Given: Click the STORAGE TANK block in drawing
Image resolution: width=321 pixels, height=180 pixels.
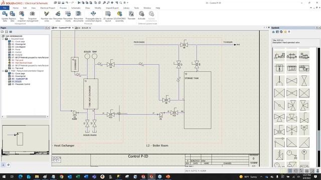Looking at the screenshot, I should click(198, 100).
